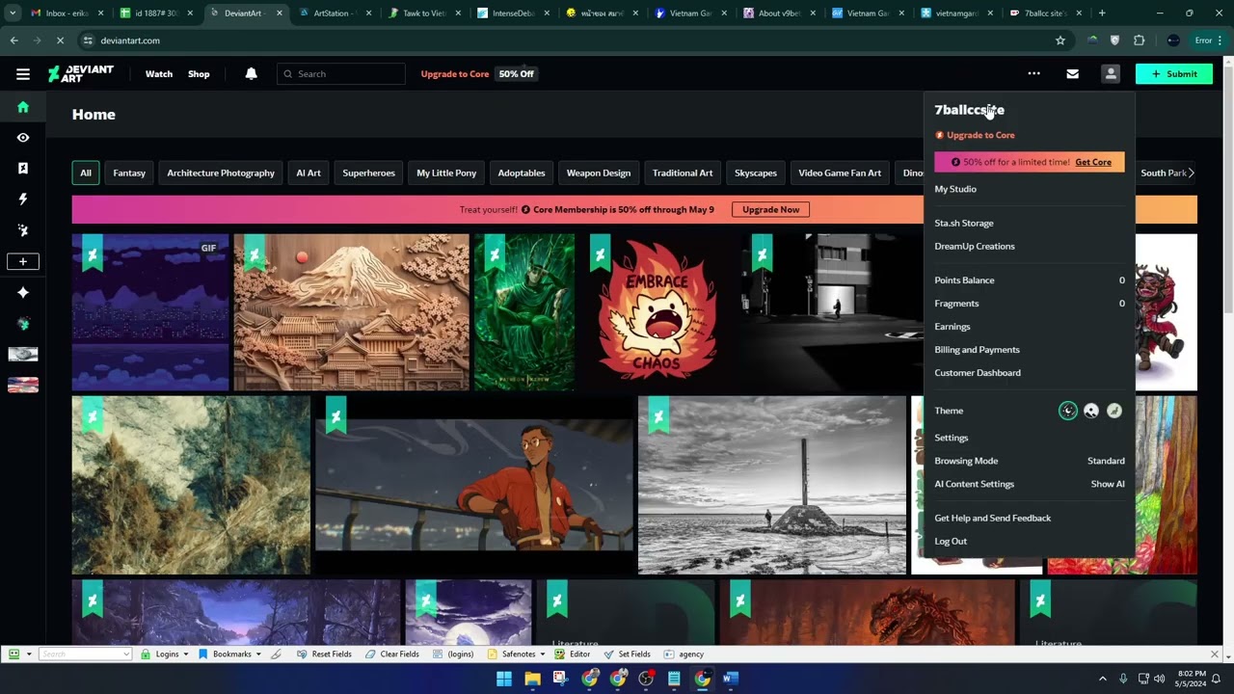Image resolution: width=1234 pixels, height=694 pixels.
Task: Click the bookmark-style icon in the left sidebar
Action: point(23,168)
